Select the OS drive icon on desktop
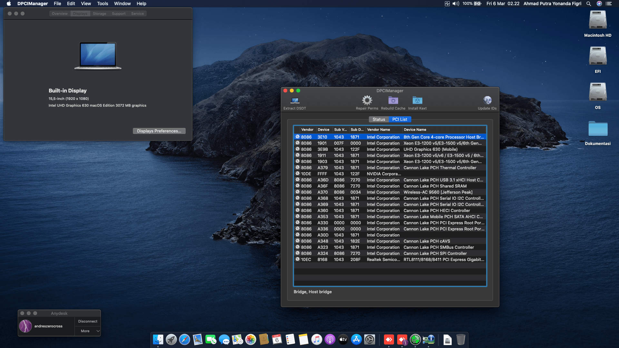 (x=598, y=92)
